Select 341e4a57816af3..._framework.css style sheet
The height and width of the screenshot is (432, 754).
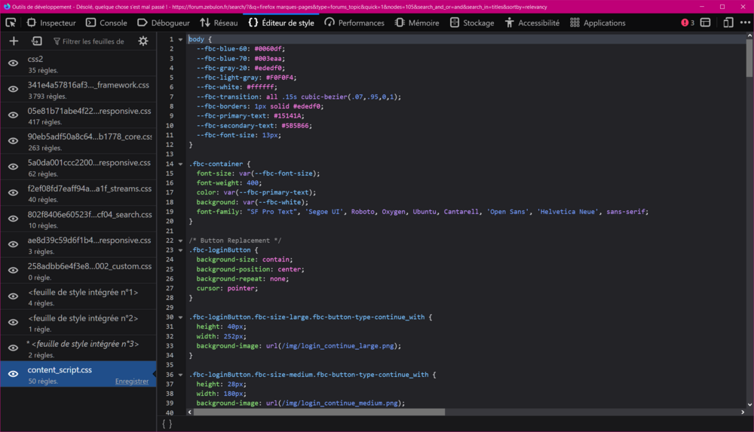78,90
